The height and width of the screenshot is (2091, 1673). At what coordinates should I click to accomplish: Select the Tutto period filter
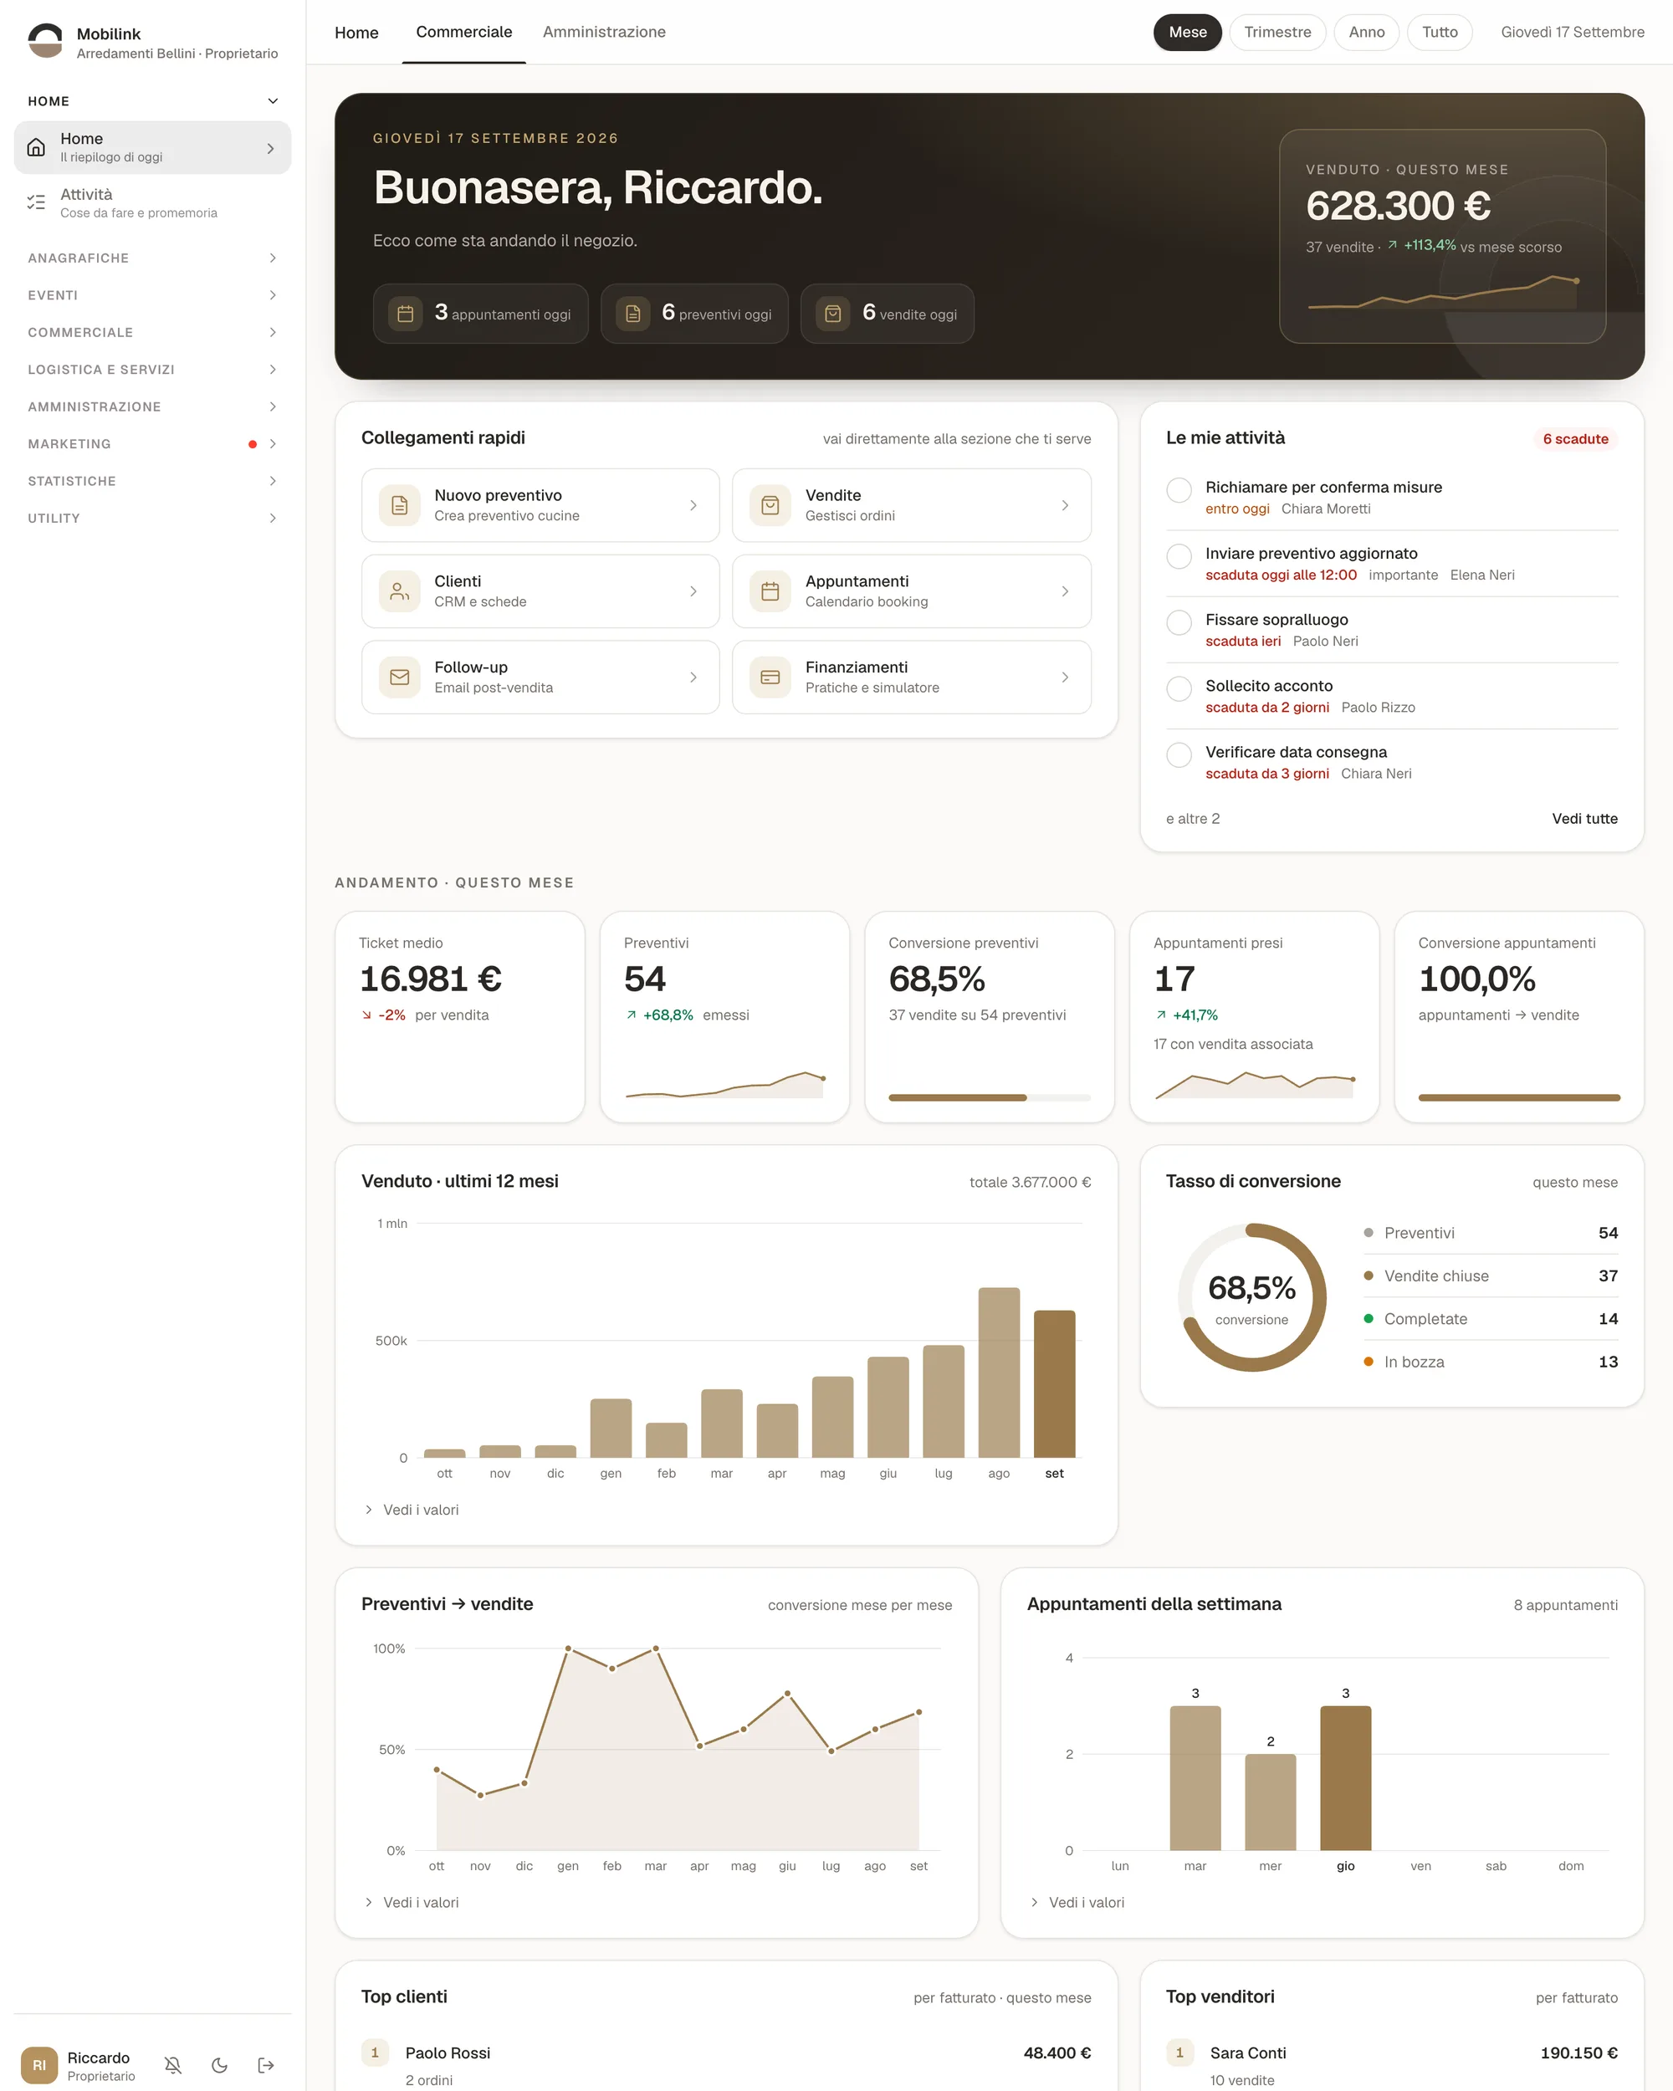[x=1440, y=32]
